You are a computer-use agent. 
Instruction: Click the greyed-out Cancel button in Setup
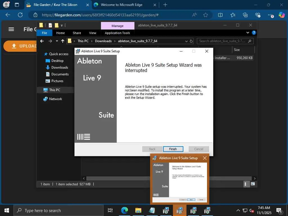coord(199,149)
